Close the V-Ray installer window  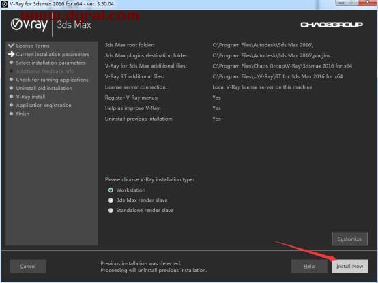367,3
